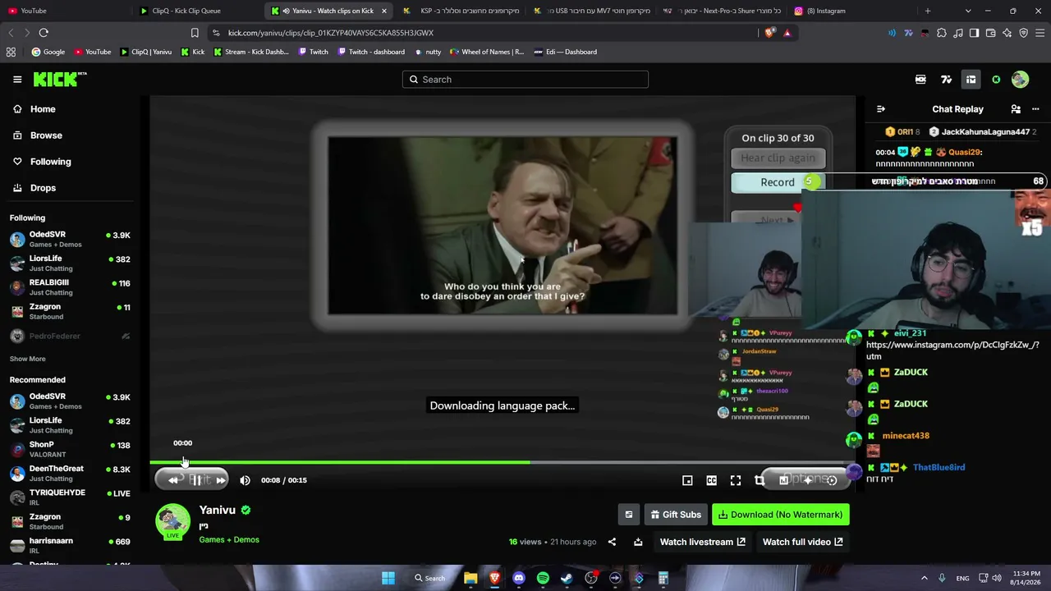The height and width of the screenshot is (591, 1051).
Task: Open the Kick hamburger sidebar menu
Action: click(17, 80)
